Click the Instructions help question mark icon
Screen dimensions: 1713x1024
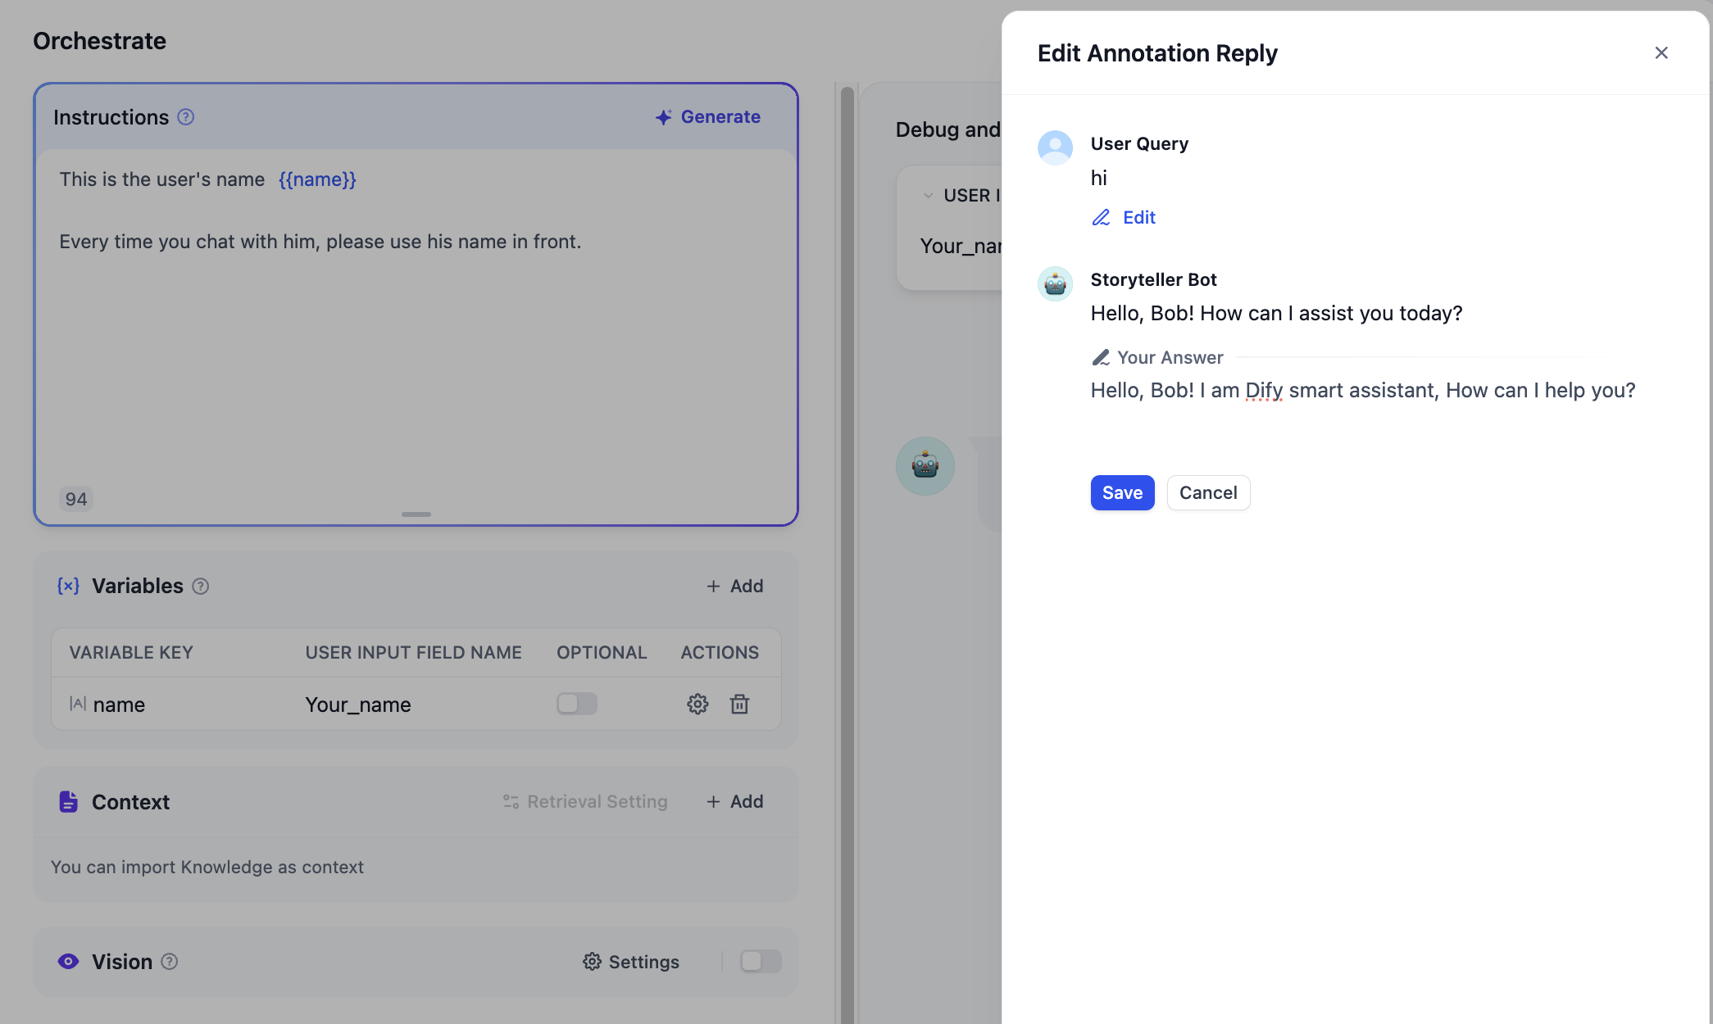tap(186, 117)
